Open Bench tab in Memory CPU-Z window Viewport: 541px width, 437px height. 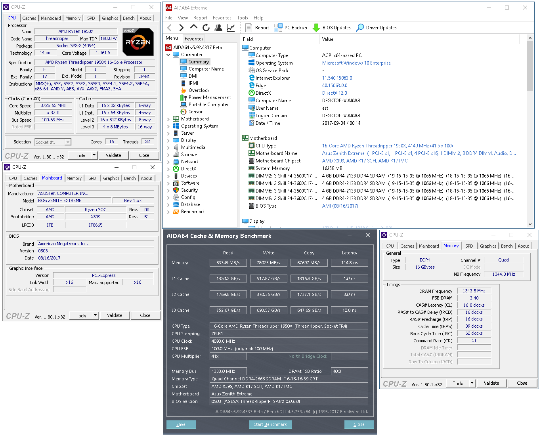(x=507, y=246)
